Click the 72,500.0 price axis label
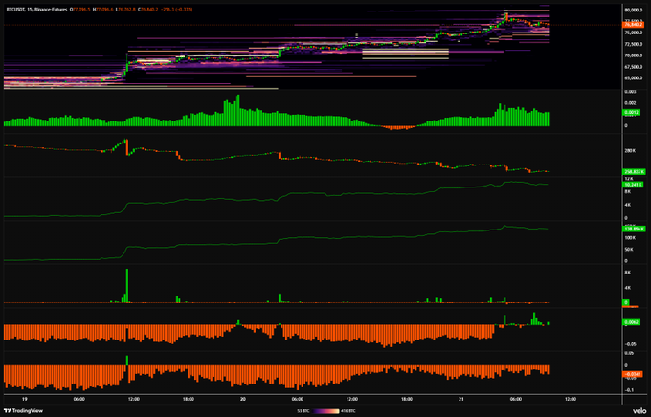 pos(634,44)
